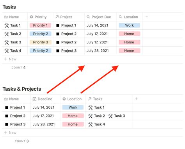Click the arrow icon on Project column header
This screenshot has height=149, width=185.
[x=57, y=17]
